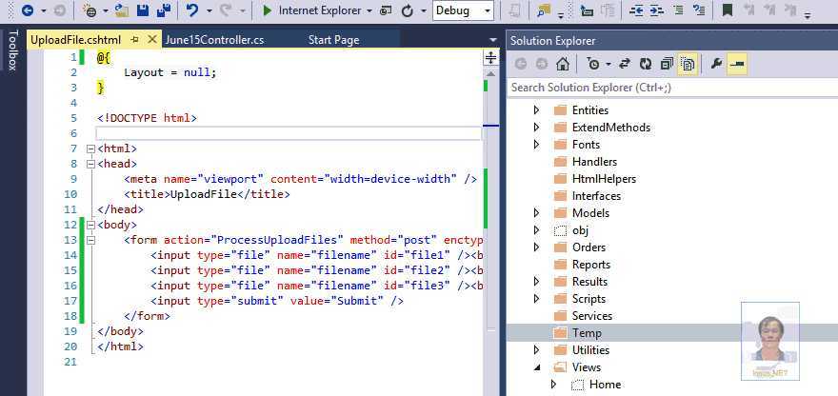This screenshot has height=396, width=838.
Task: Click the Solution Explorer Home icon
Action: [x=562, y=64]
